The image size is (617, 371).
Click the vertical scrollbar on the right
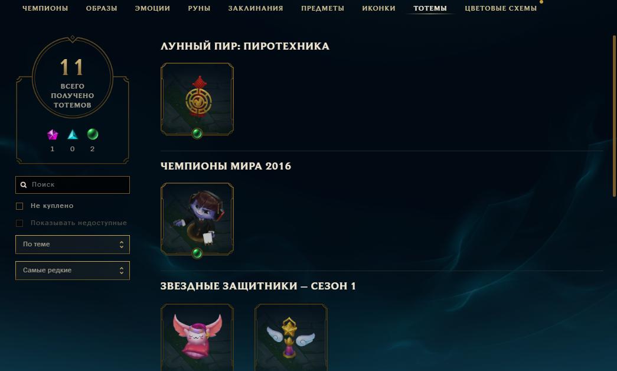point(614,116)
